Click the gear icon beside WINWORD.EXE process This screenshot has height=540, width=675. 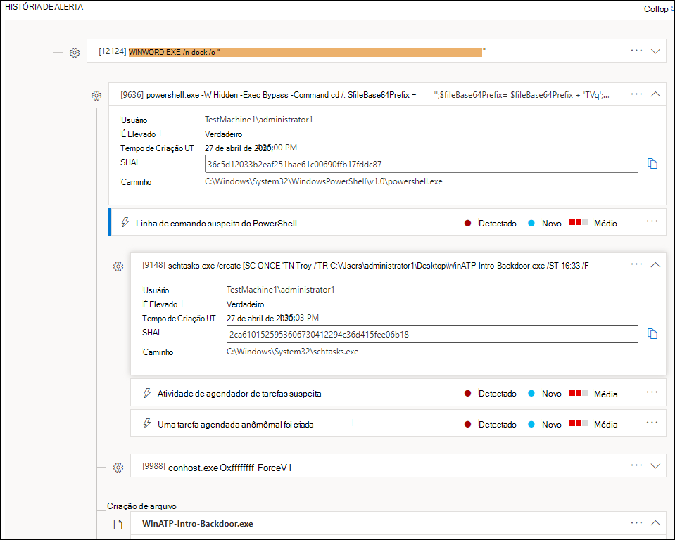click(x=75, y=52)
